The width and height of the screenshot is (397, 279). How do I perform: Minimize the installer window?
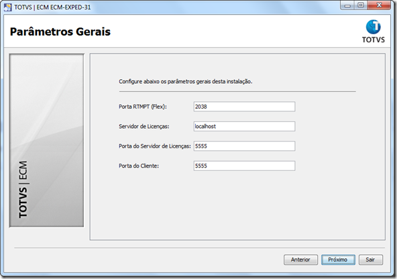click(x=347, y=5)
